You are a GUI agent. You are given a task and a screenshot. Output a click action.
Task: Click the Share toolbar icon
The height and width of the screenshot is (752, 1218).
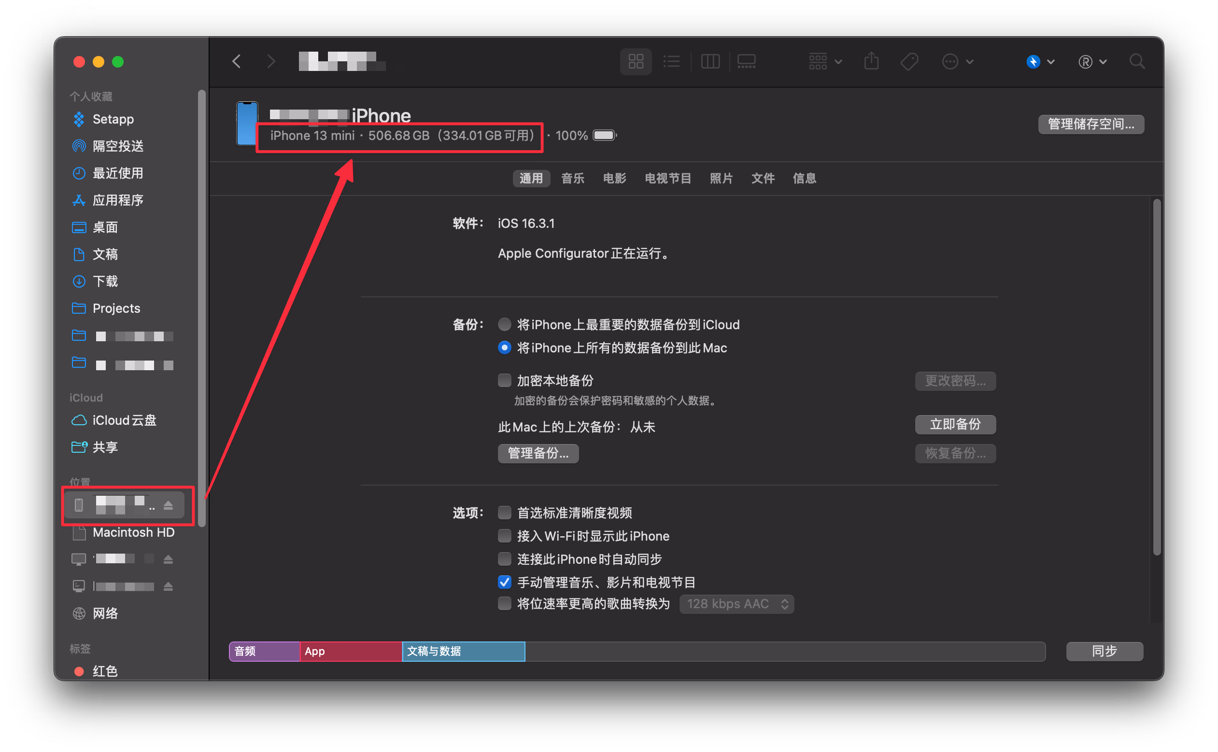pos(871,62)
